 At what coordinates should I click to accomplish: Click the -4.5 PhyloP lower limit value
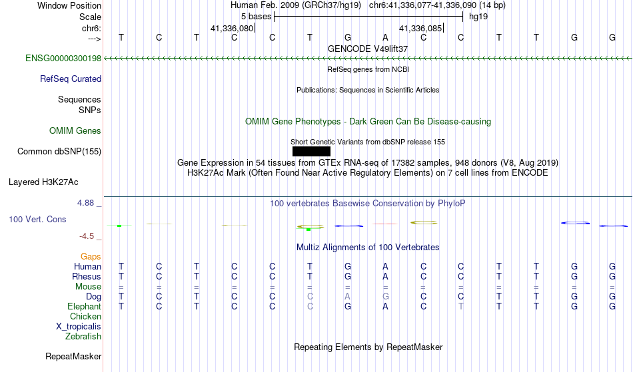click(x=87, y=236)
